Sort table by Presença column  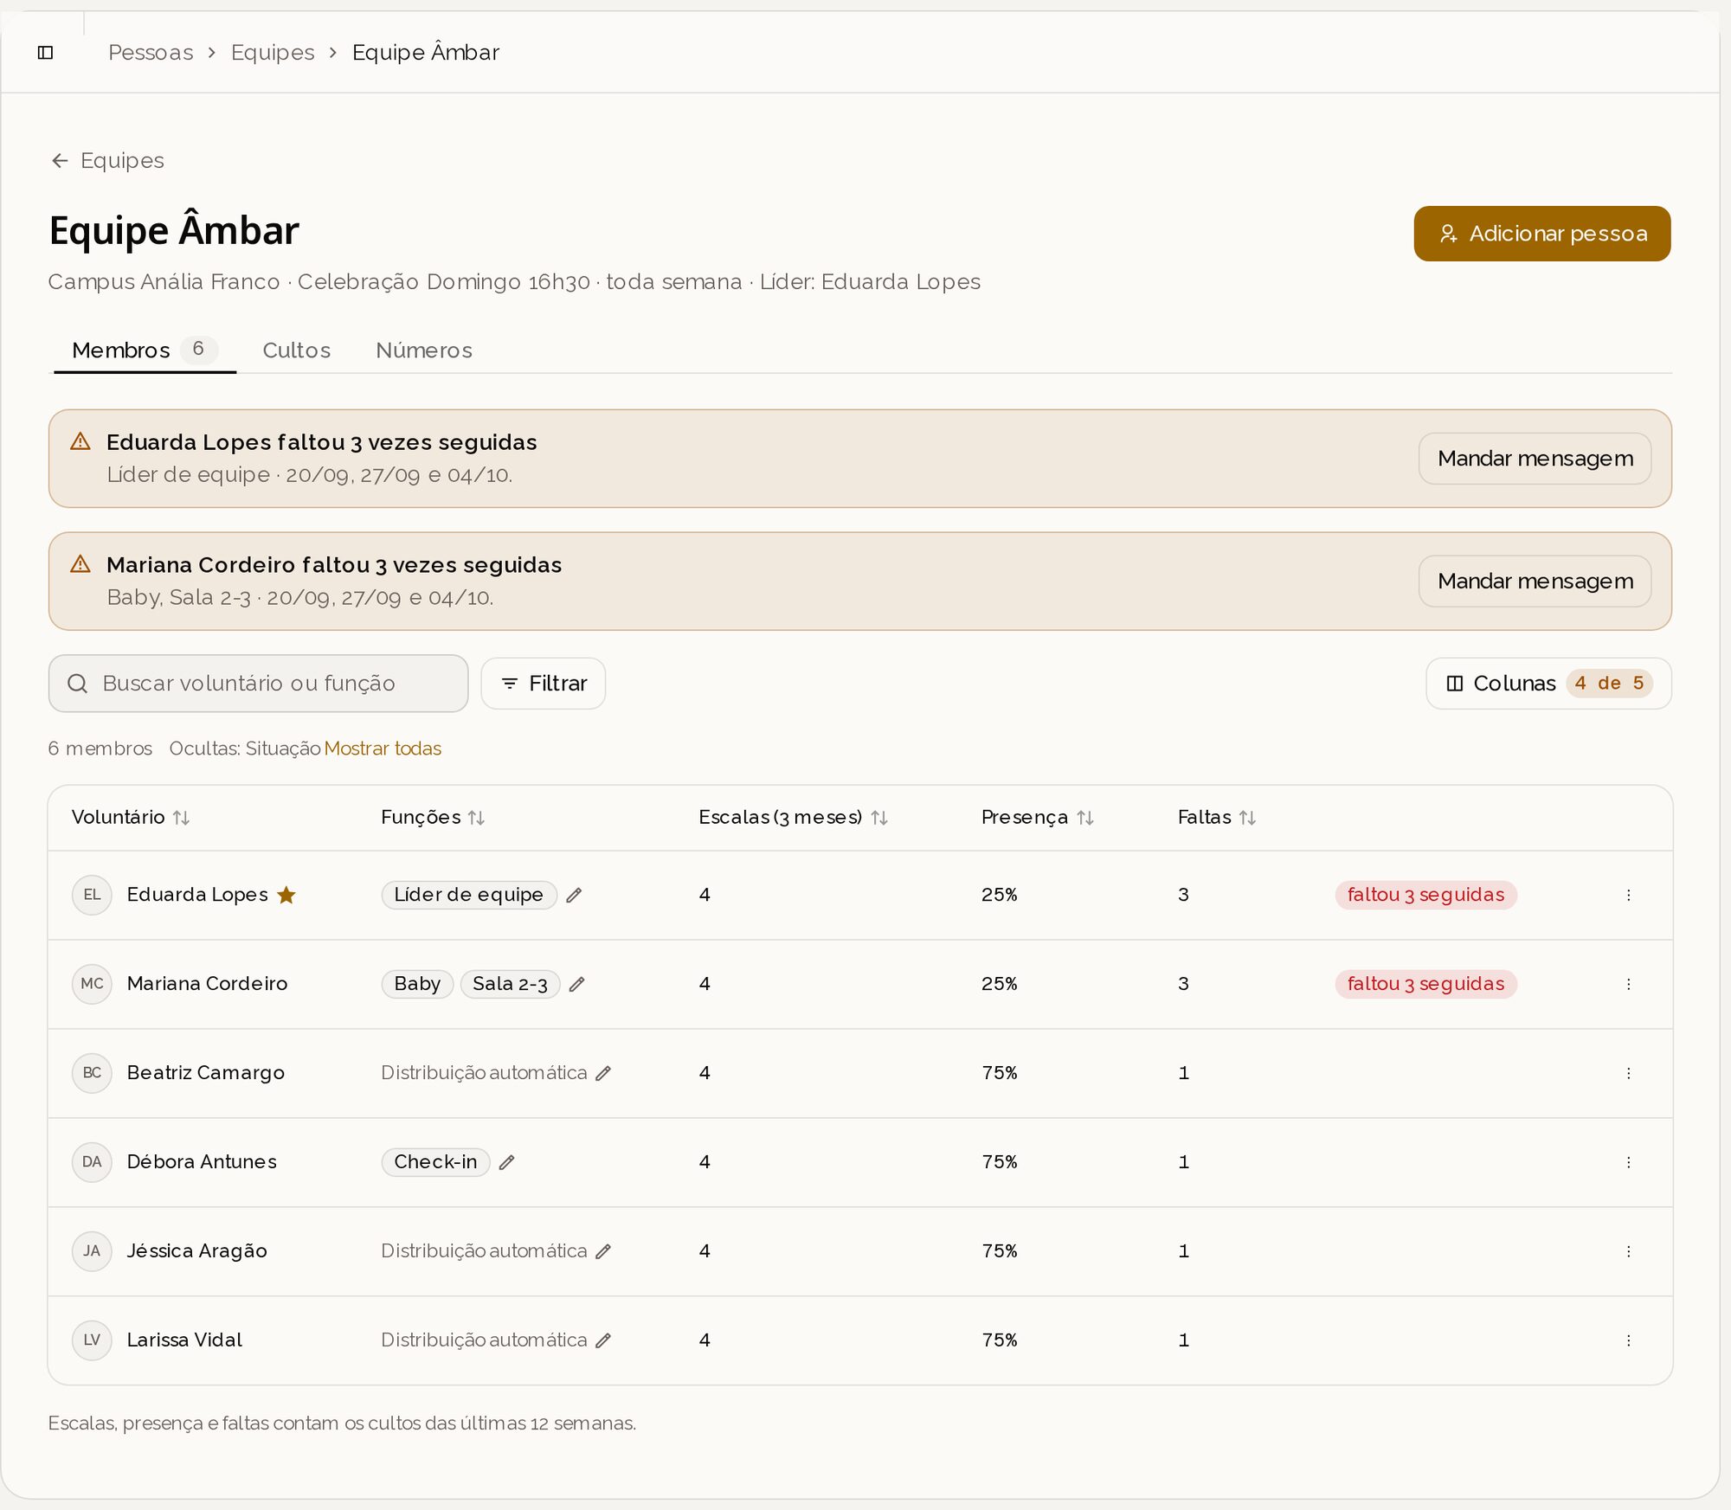pyautogui.click(x=1038, y=818)
